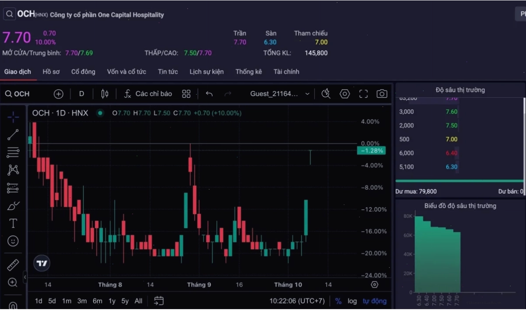Viewport: 526px width, 310px height.
Task: Open the Các chỉ báo indicators menu
Action: coord(148,94)
